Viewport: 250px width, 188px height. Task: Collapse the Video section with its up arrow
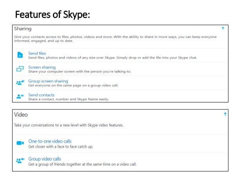coord(225,114)
